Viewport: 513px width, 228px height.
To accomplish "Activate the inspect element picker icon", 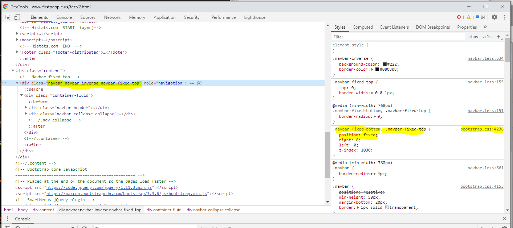I will 7,17.
